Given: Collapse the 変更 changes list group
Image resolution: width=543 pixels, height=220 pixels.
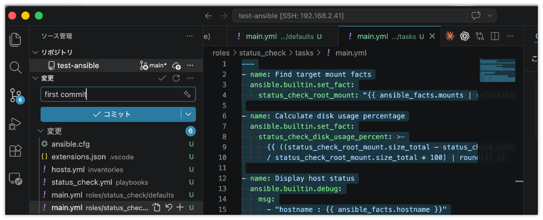Looking at the screenshot, I should click(41, 131).
